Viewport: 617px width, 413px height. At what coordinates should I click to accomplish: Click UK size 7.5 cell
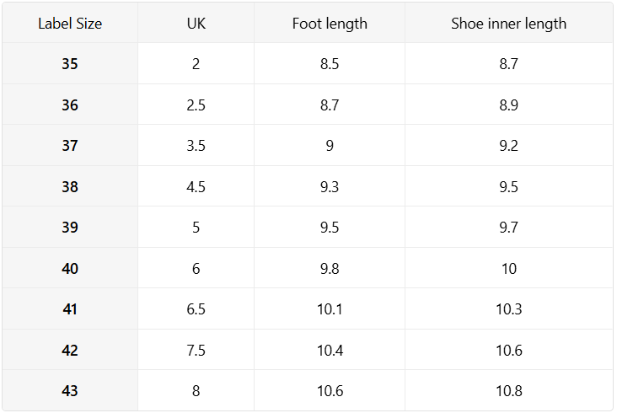[x=196, y=350]
